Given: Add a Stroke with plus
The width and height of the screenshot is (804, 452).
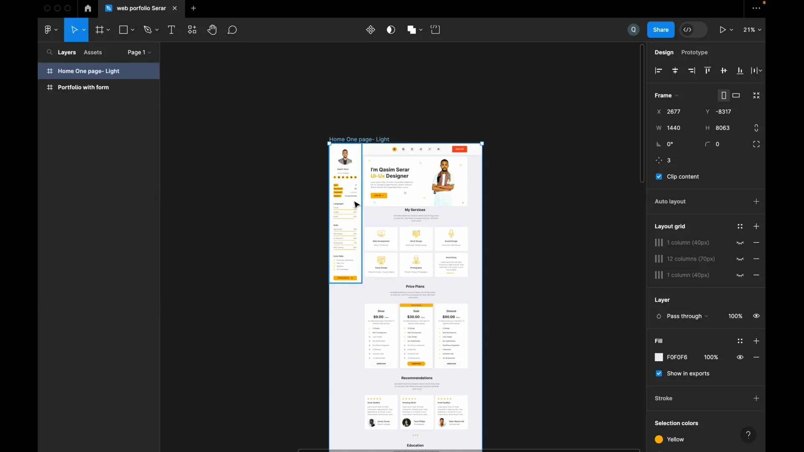Looking at the screenshot, I should 756,398.
